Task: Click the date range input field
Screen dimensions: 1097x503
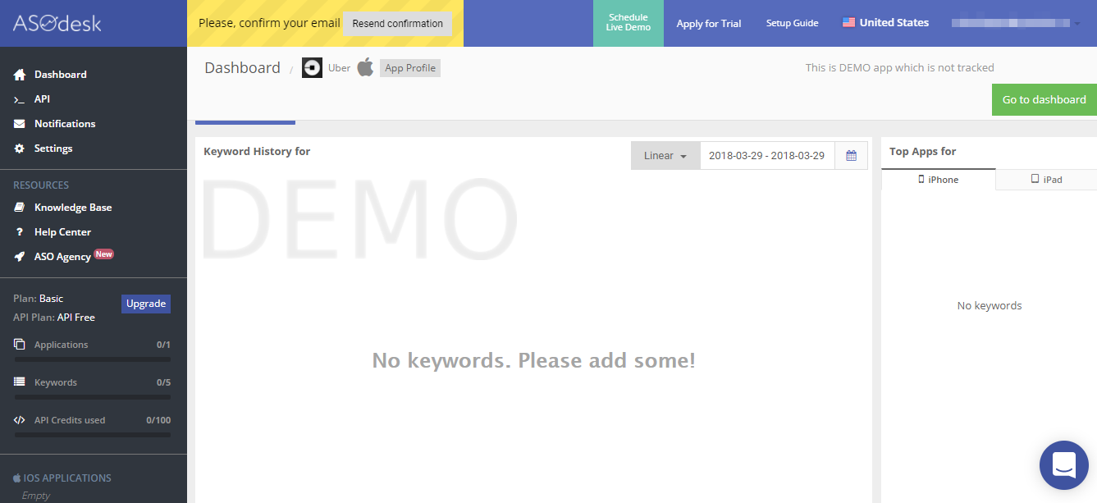Action: (767, 156)
